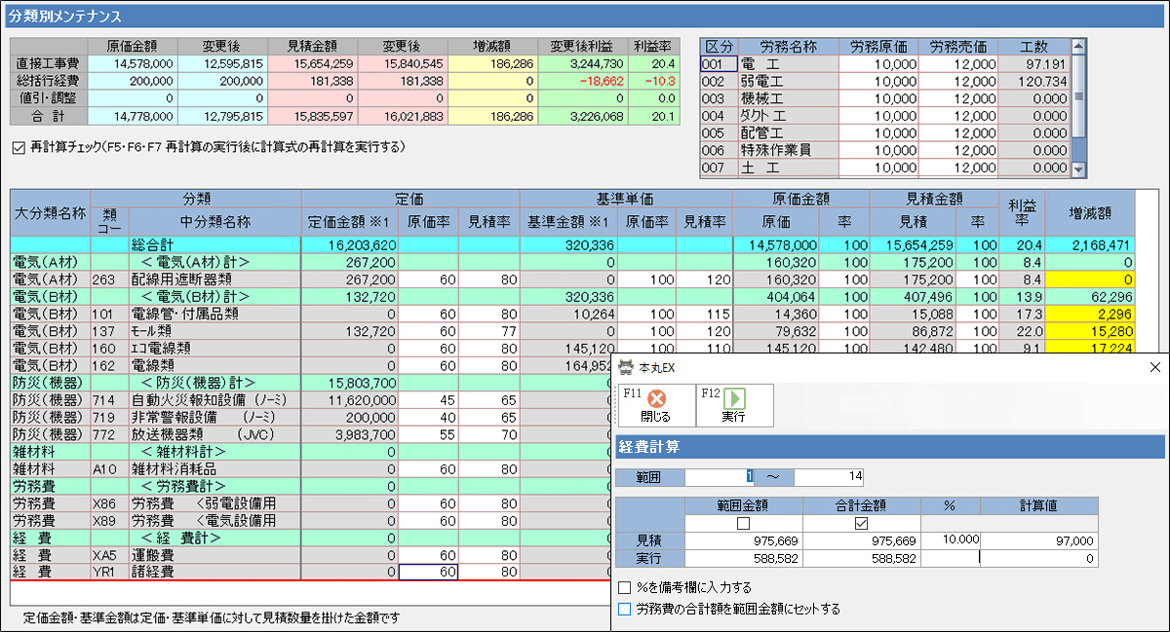
Task: Enable 労務費の合計額を範囲金額にセットする checkbox
Action: (624, 609)
